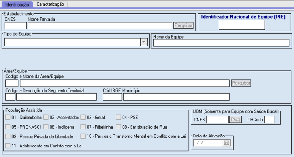This screenshot has width=294, height=157.
Task: Click the Segmento Territorial description field
Action: (x=57, y=97)
